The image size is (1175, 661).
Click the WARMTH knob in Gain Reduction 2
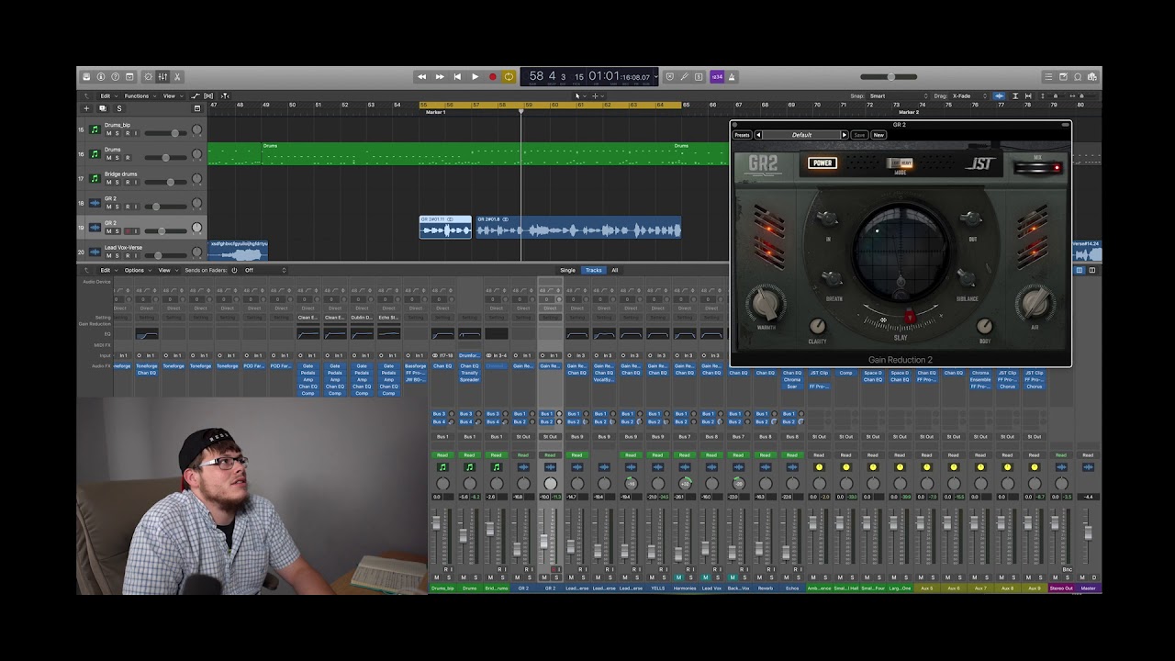pos(766,304)
